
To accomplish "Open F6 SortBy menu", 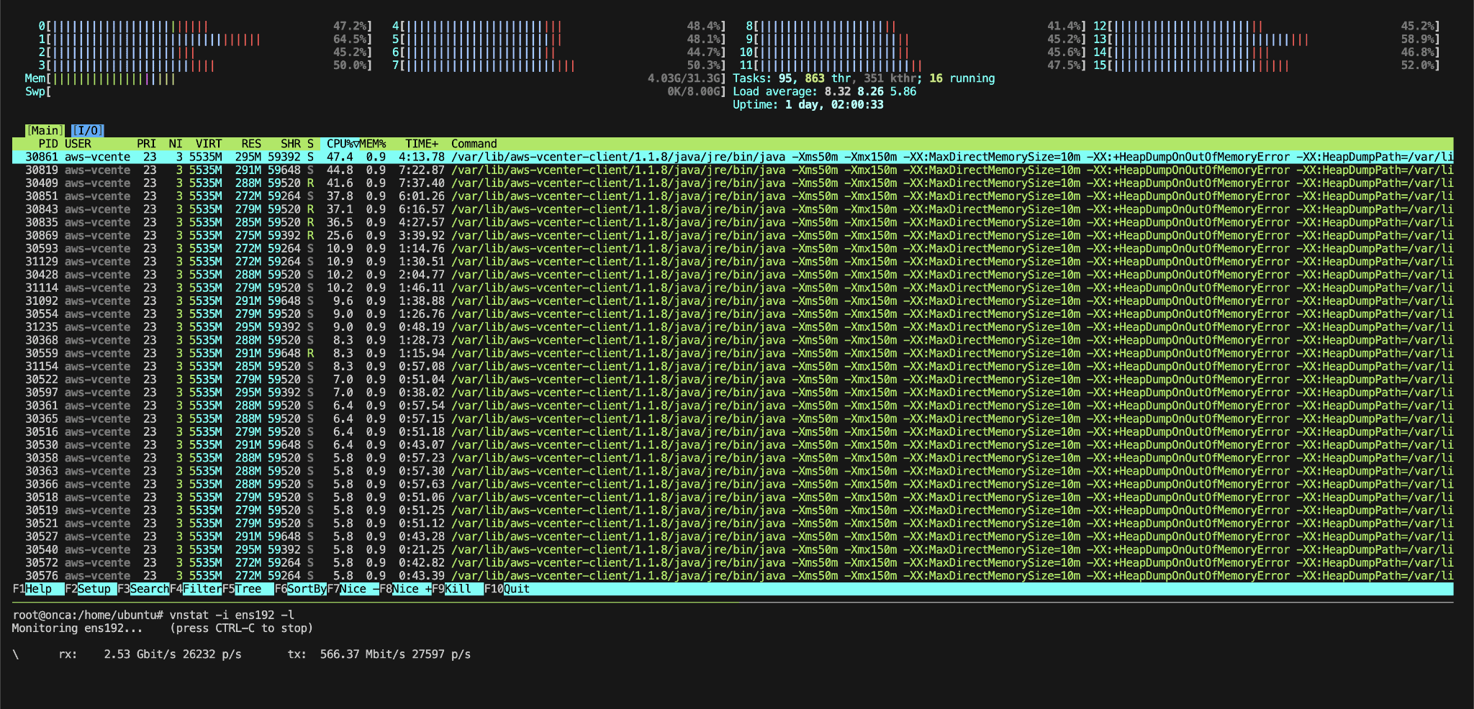I will pos(301,589).
